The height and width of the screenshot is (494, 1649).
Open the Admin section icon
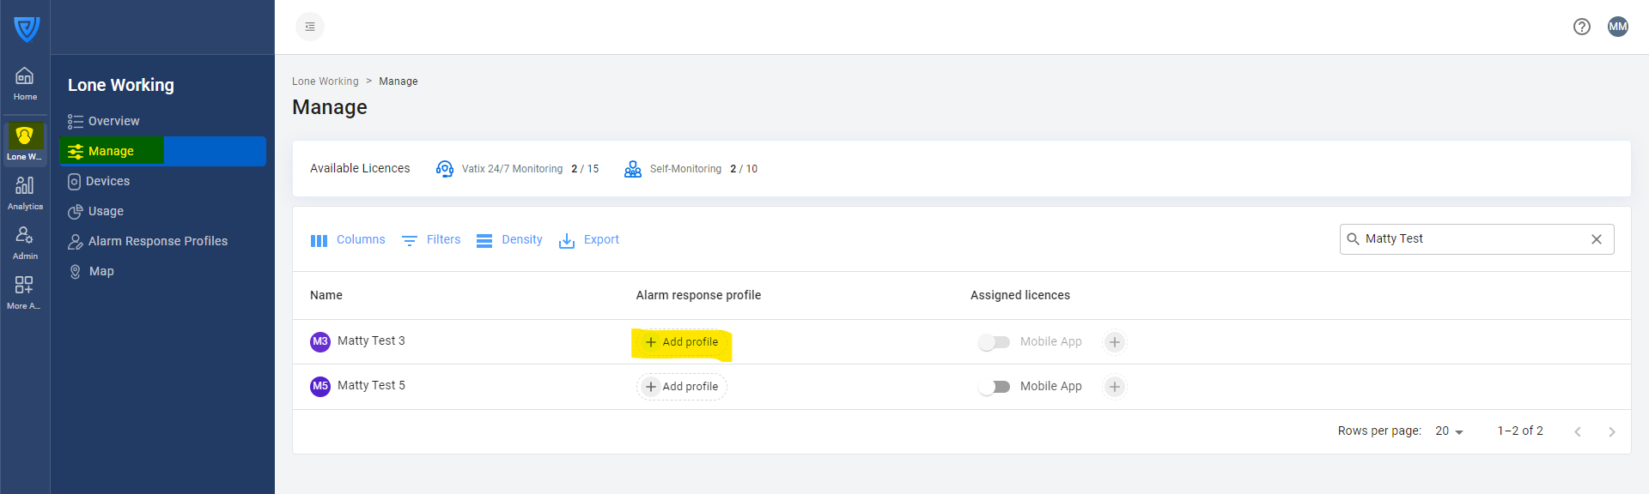coord(25,242)
